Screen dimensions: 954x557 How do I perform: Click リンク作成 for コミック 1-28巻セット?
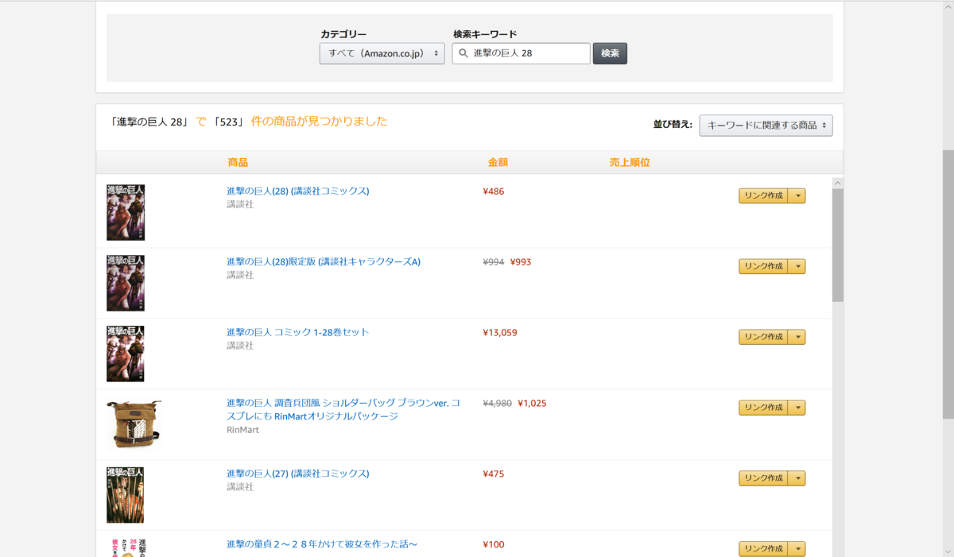763,337
